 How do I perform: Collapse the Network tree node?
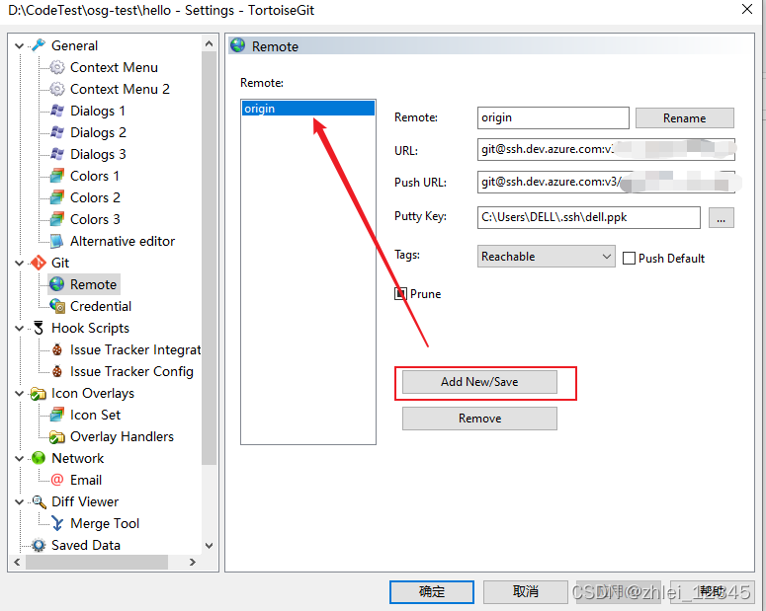pos(19,458)
